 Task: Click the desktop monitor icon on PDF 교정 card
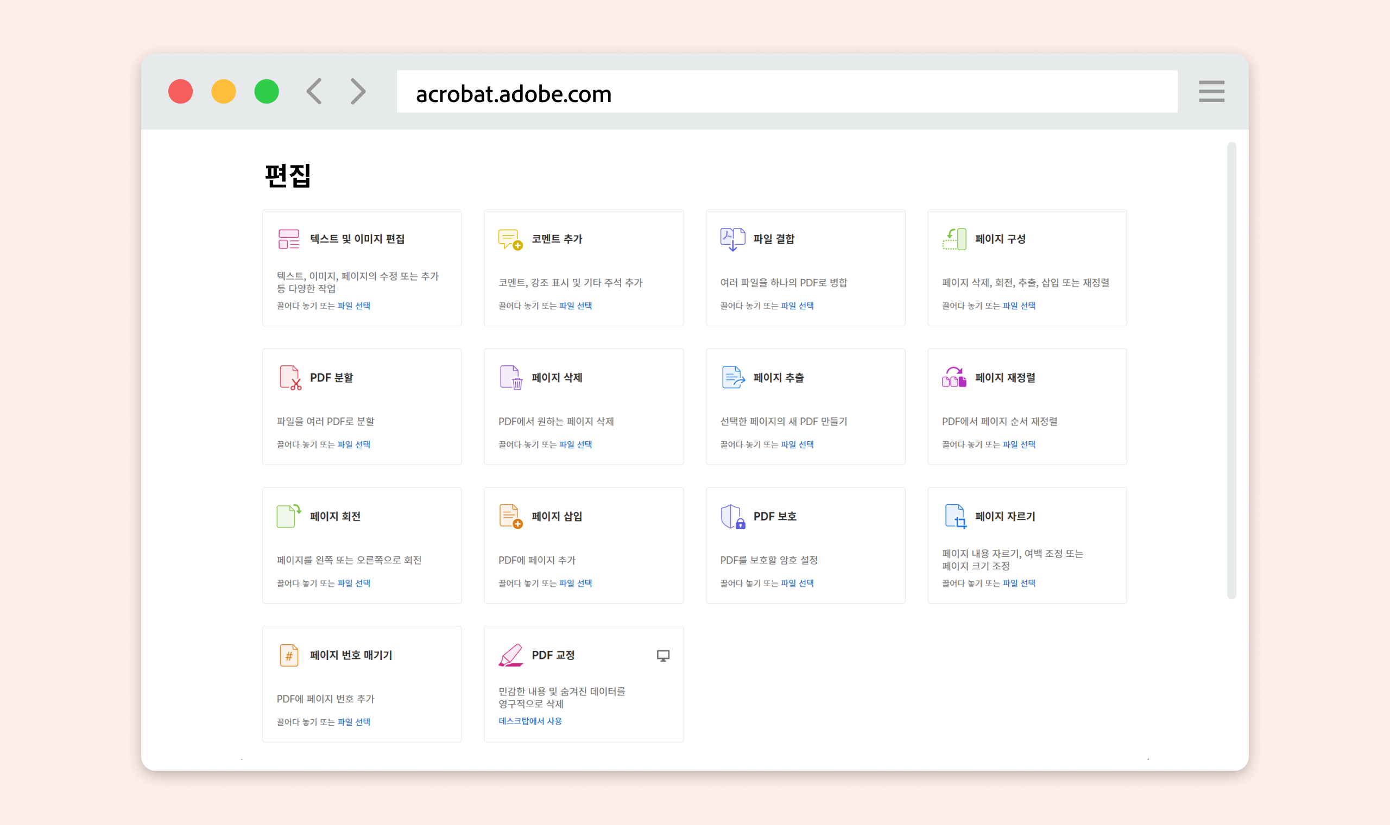pos(663,656)
